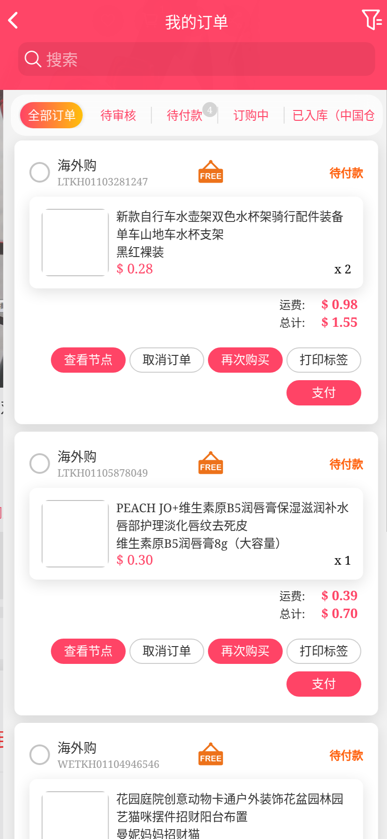
Task: Click FREE tag on order LTKH01105878049
Action: (211, 463)
